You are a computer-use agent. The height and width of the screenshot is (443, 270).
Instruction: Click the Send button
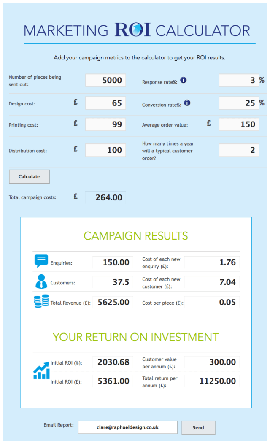click(x=198, y=427)
